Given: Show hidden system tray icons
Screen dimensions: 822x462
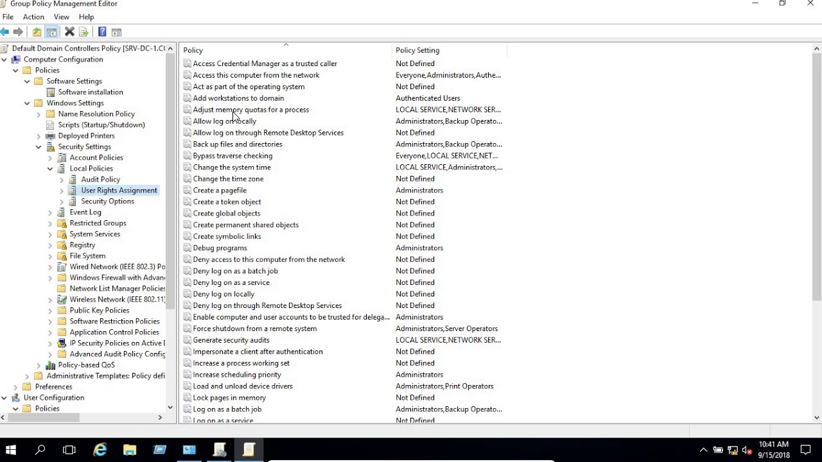Looking at the screenshot, I should tap(703, 450).
